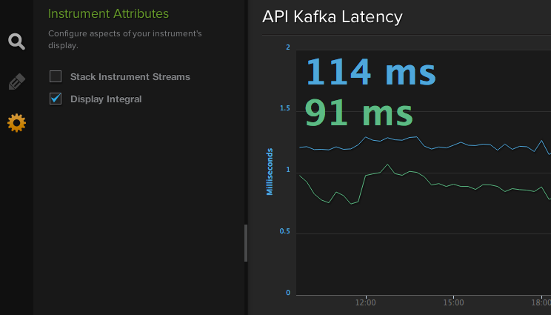
Task: Uncheck the Display Integral checkbox
Action: 56,99
